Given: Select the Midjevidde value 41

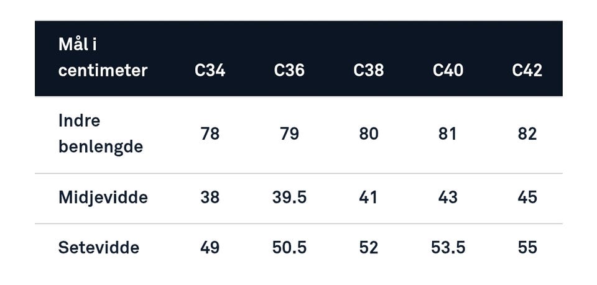Looking at the screenshot, I should pyautogui.click(x=368, y=197).
